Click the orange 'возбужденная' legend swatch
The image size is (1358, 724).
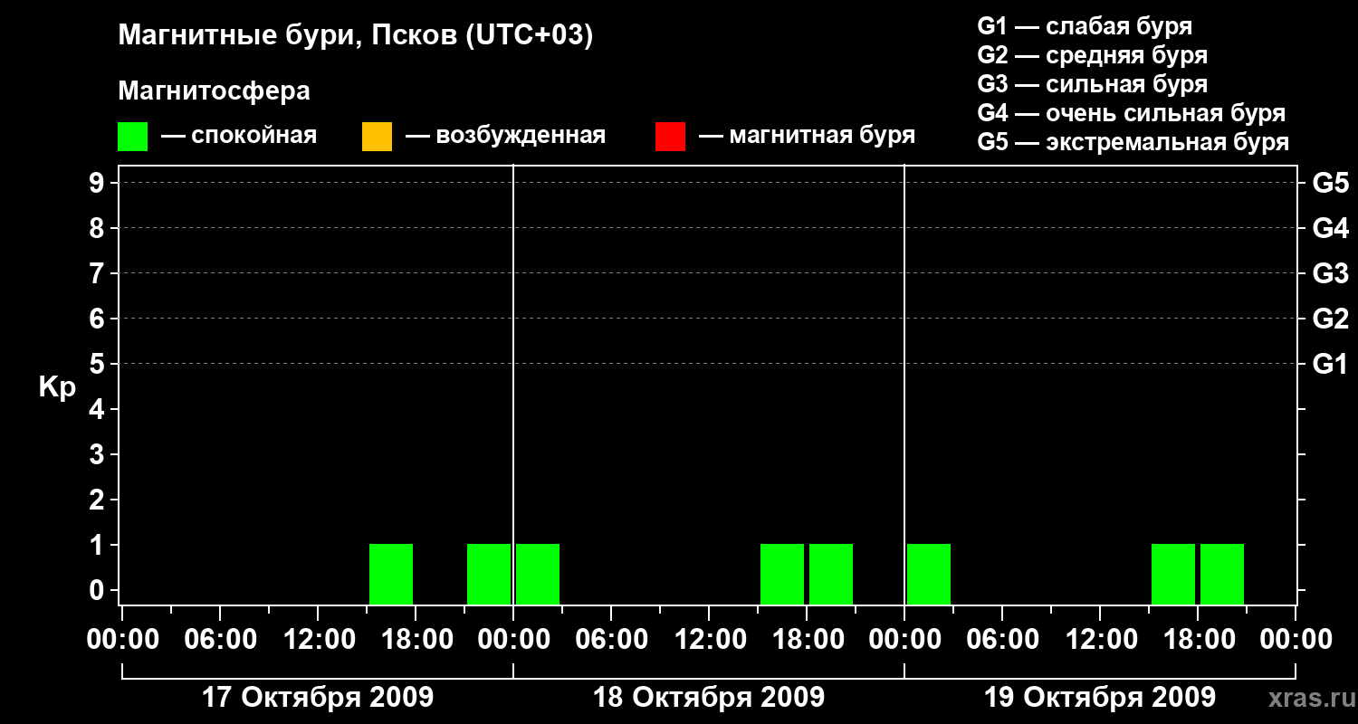point(377,137)
